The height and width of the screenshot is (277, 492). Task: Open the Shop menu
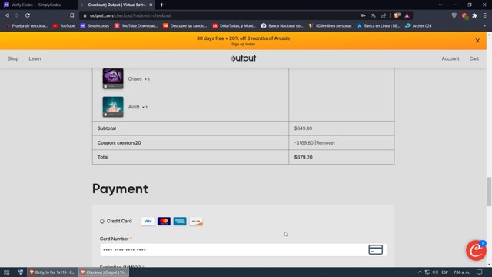tap(13, 58)
